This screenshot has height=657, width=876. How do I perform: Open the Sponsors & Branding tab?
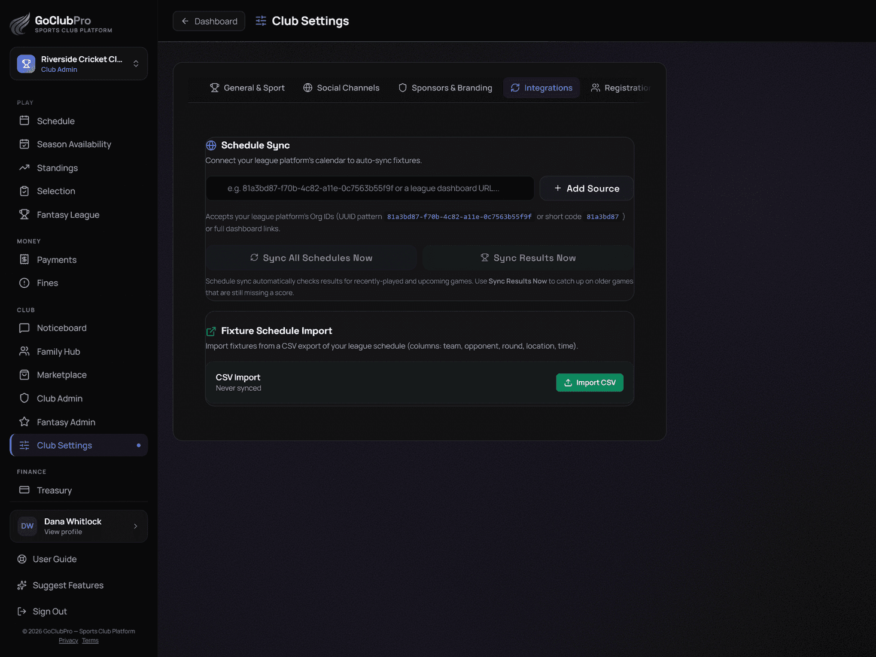[x=445, y=88]
